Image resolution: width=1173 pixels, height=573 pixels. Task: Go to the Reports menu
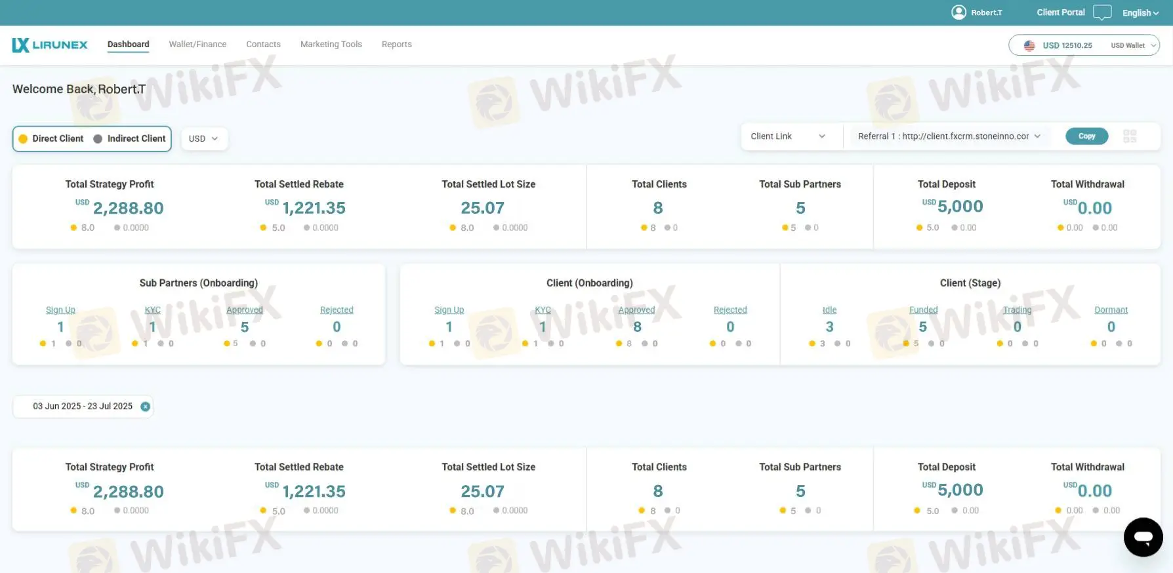(396, 45)
